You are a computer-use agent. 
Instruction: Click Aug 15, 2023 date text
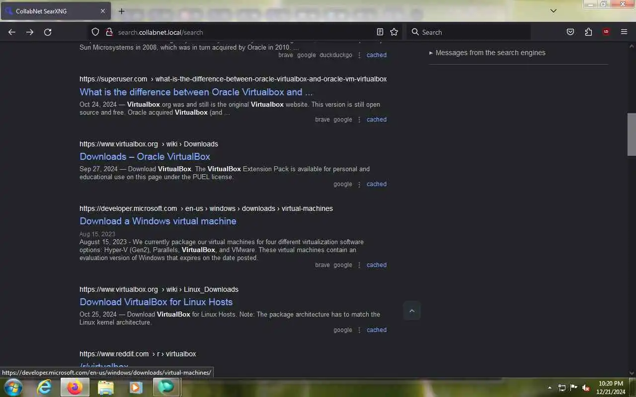click(x=97, y=234)
